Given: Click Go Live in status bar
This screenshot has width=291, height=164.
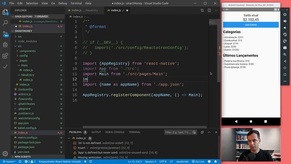Looking at the screenshot, I should 198,162.
